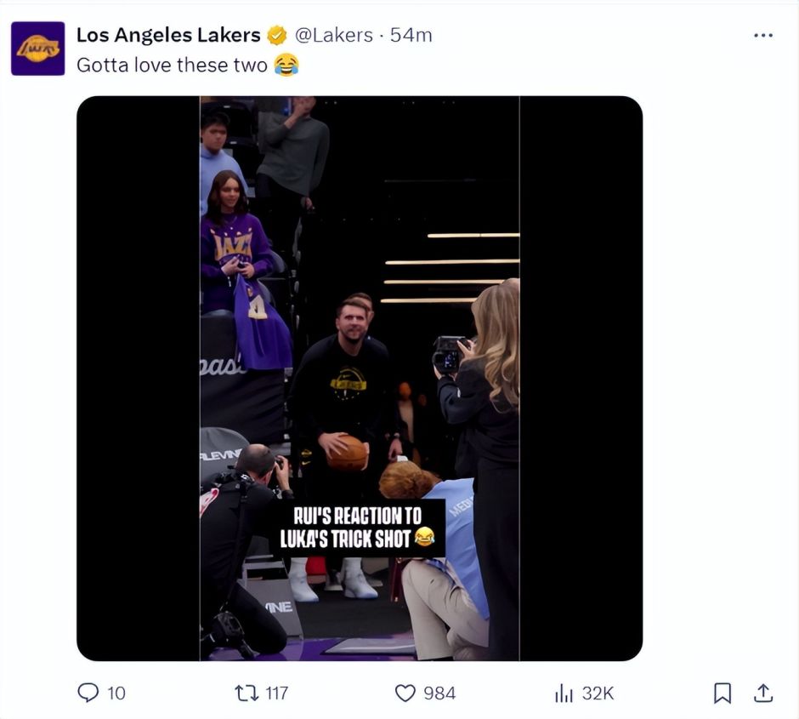Click the "Rui's reaction" caption overlay
Image resolution: width=799 pixels, height=719 pixels.
tap(357, 527)
